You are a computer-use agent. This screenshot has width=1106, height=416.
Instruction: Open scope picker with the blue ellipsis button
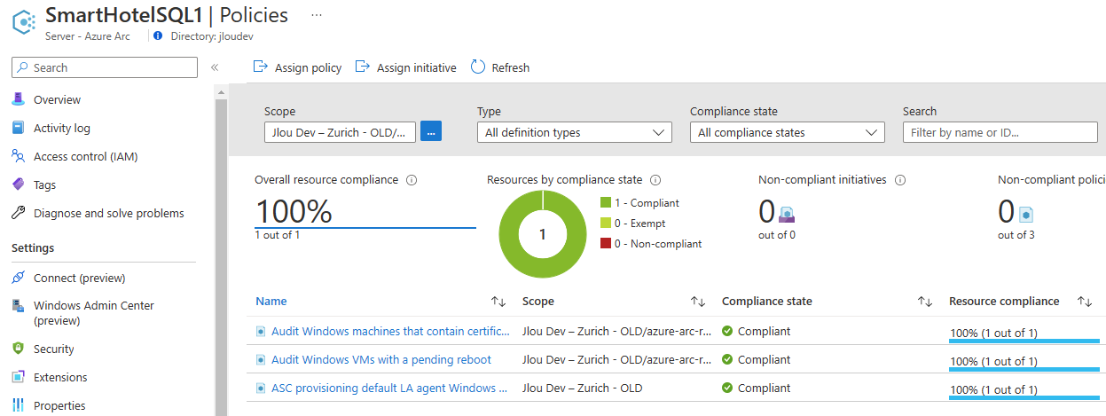click(431, 132)
